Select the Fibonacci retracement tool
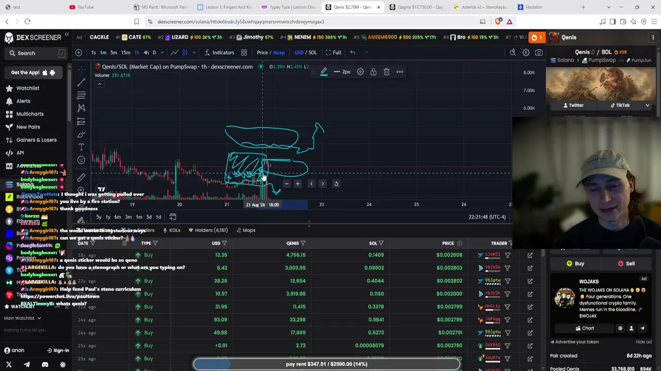This screenshot has width=661, height=371. (81, 95)
